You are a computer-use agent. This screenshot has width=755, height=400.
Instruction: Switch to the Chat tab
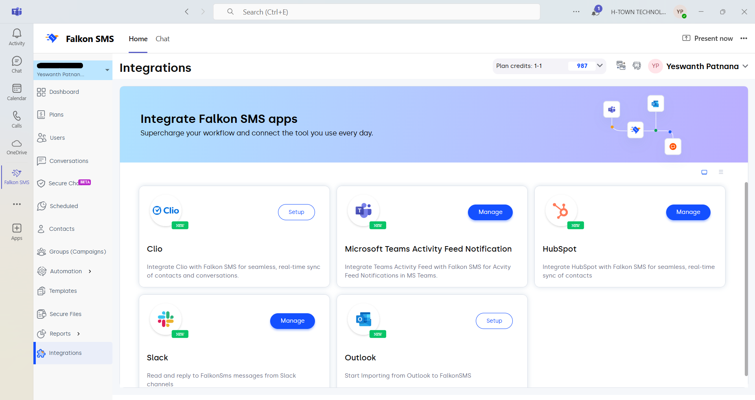(162, 39)
